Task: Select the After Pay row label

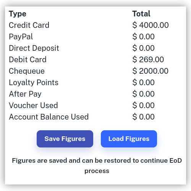Action: click(x=25, y=94)
